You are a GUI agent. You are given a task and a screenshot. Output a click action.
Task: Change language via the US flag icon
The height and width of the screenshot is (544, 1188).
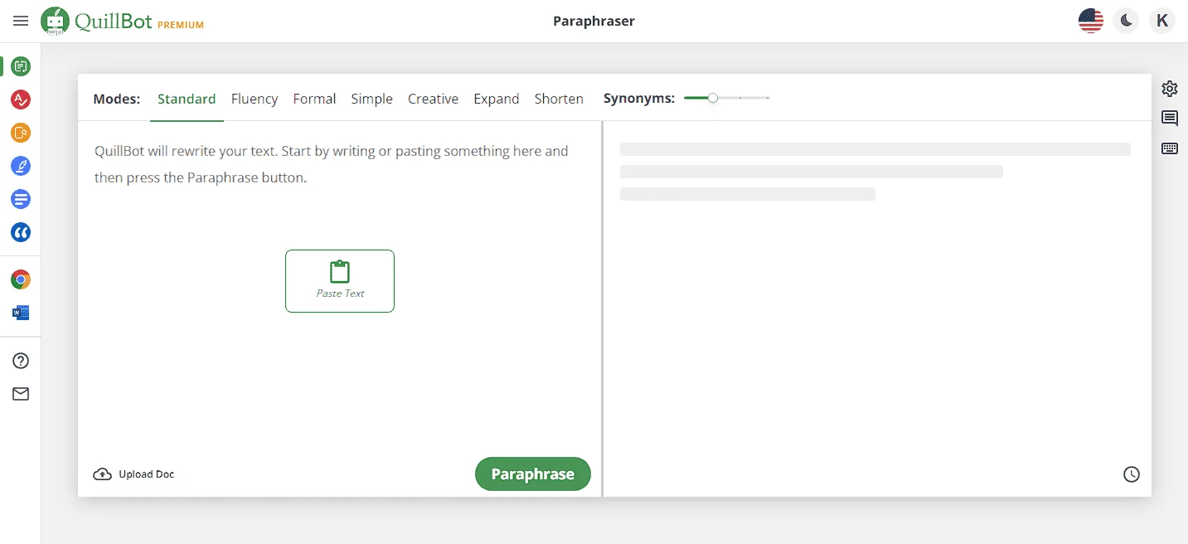(x=1091, y=21)
